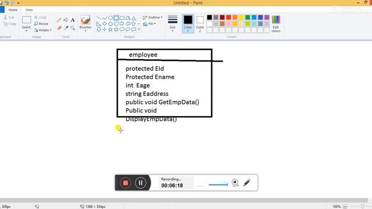Choose the Five-point star shape

click(110, 30)
